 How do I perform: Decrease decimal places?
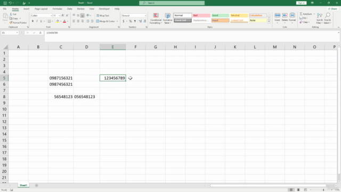tap(145, 21)
